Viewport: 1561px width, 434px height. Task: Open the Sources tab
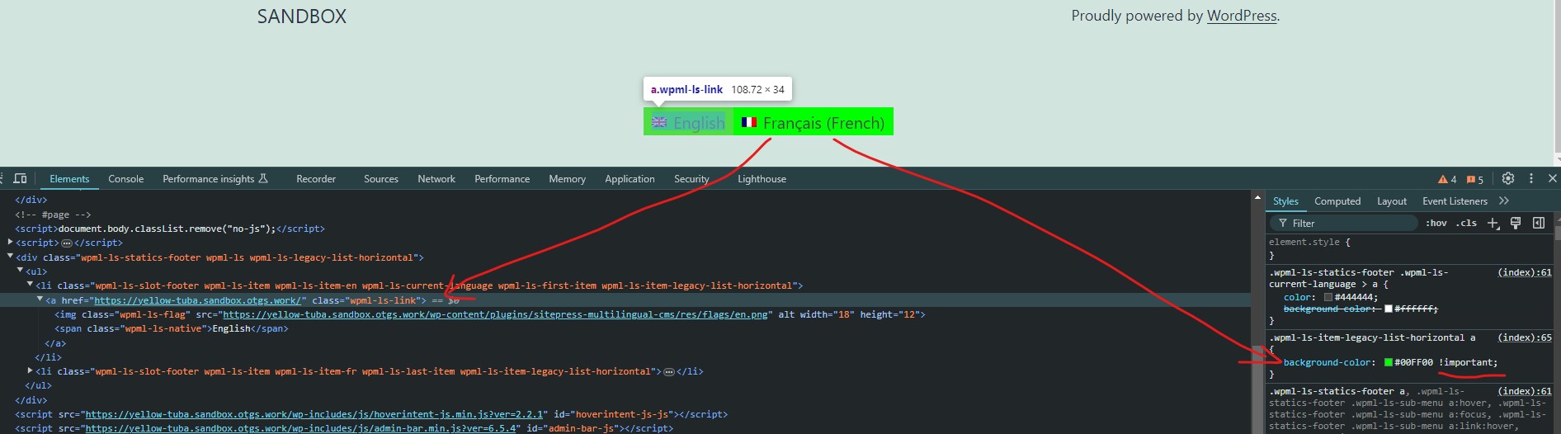[x=381, y=179]
